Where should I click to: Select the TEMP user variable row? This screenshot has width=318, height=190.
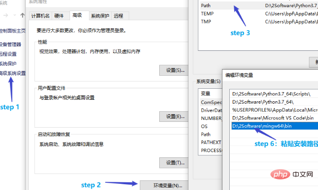click(259, 13)
